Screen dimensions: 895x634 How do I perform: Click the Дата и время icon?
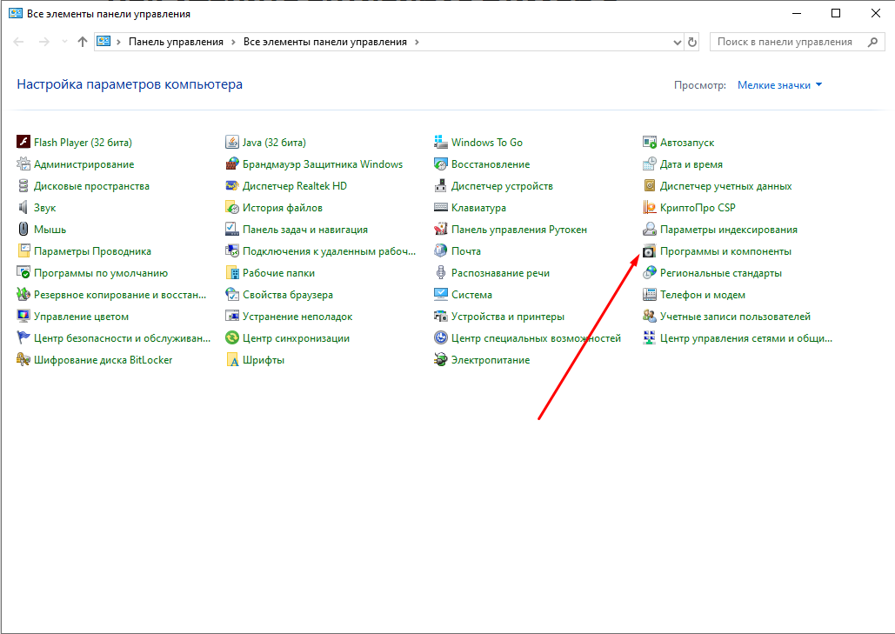[650, 164]
